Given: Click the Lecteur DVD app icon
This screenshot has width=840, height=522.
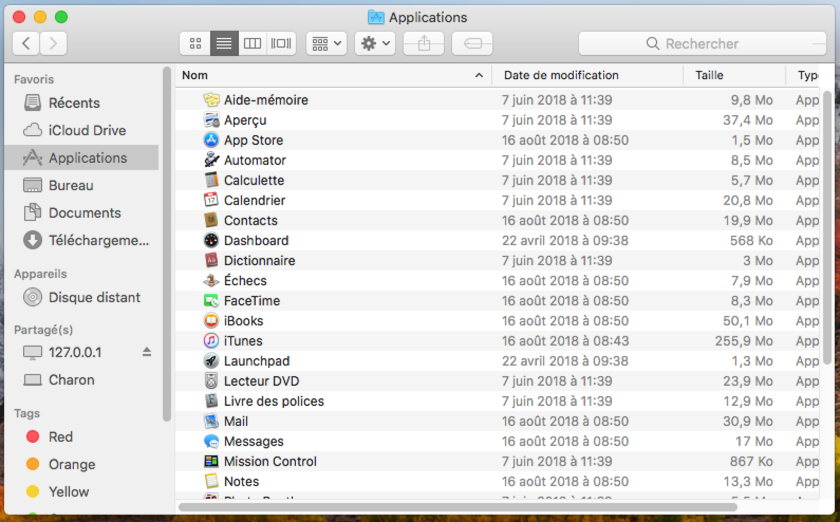Looking at the screenshot, I should (x=211, y=381).
